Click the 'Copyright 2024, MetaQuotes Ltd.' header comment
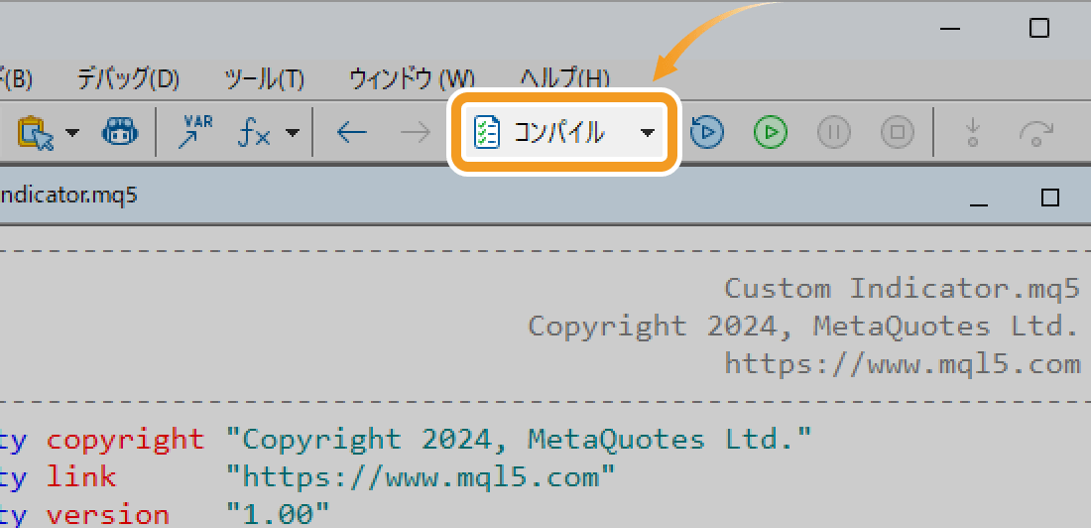Screen dimensions: 1091x528 [x=803, y=326]
